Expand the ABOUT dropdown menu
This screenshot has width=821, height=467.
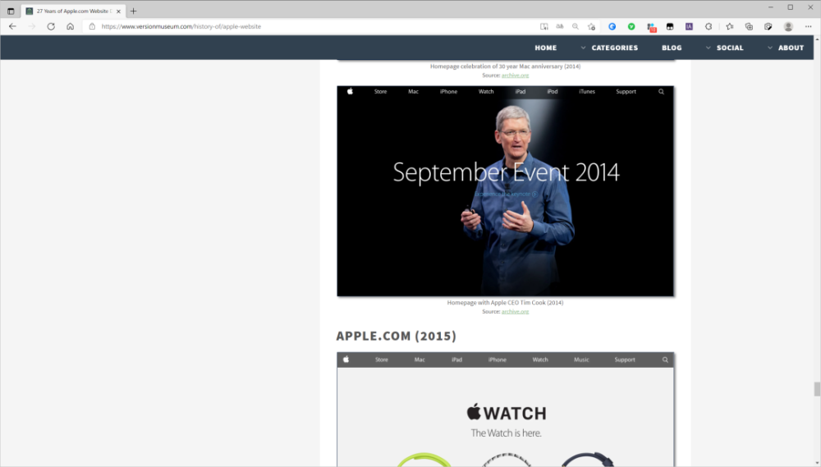pyautogui.click(x=786, y=48)
